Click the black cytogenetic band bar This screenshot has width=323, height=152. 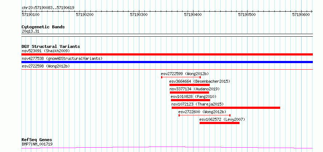(x=167, y=35)
